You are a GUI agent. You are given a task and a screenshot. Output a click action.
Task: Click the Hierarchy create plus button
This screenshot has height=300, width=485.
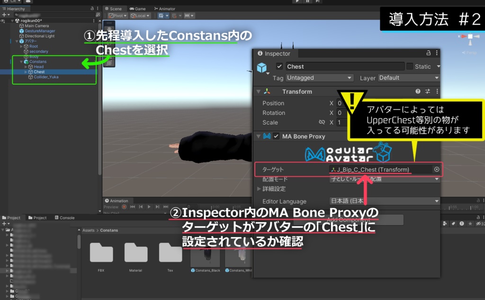coord(6,15)
